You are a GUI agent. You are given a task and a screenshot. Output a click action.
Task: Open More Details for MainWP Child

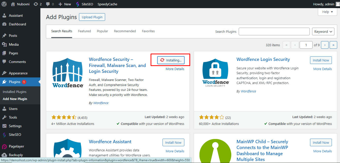click(x=322, y=151)
